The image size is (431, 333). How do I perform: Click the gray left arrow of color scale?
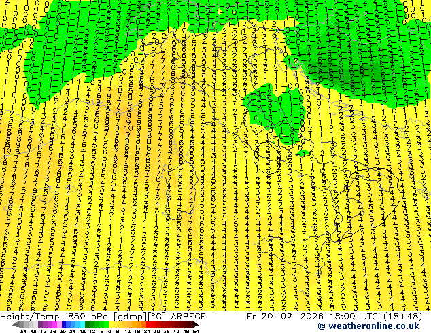pos(16,325)
